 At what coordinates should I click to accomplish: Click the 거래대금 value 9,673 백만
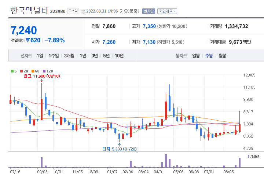[x=240, y=42]
